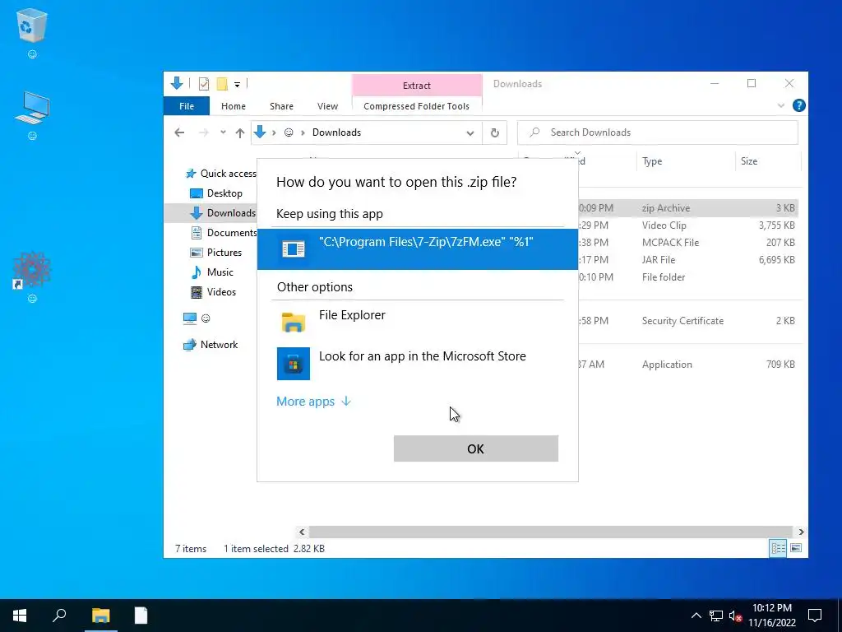Open Customize Quick Access Toolbar dropdown
Image resolution: width=842 pixels, height=632 pixels.
click(237, 85)
